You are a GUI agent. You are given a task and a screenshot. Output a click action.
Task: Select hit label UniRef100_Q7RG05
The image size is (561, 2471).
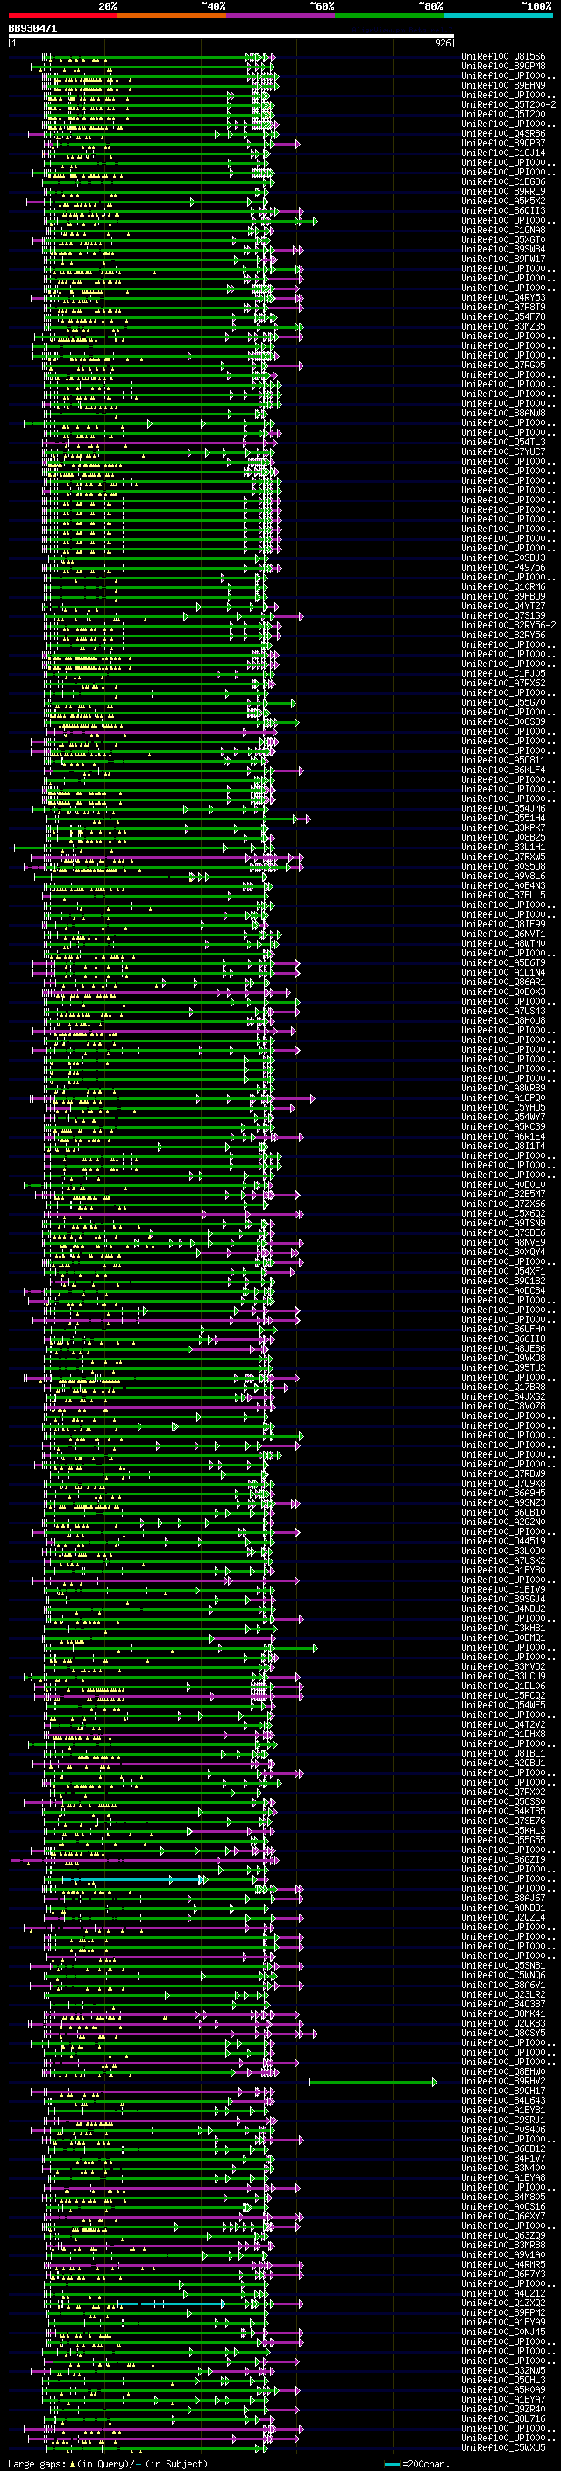[503, 366]
